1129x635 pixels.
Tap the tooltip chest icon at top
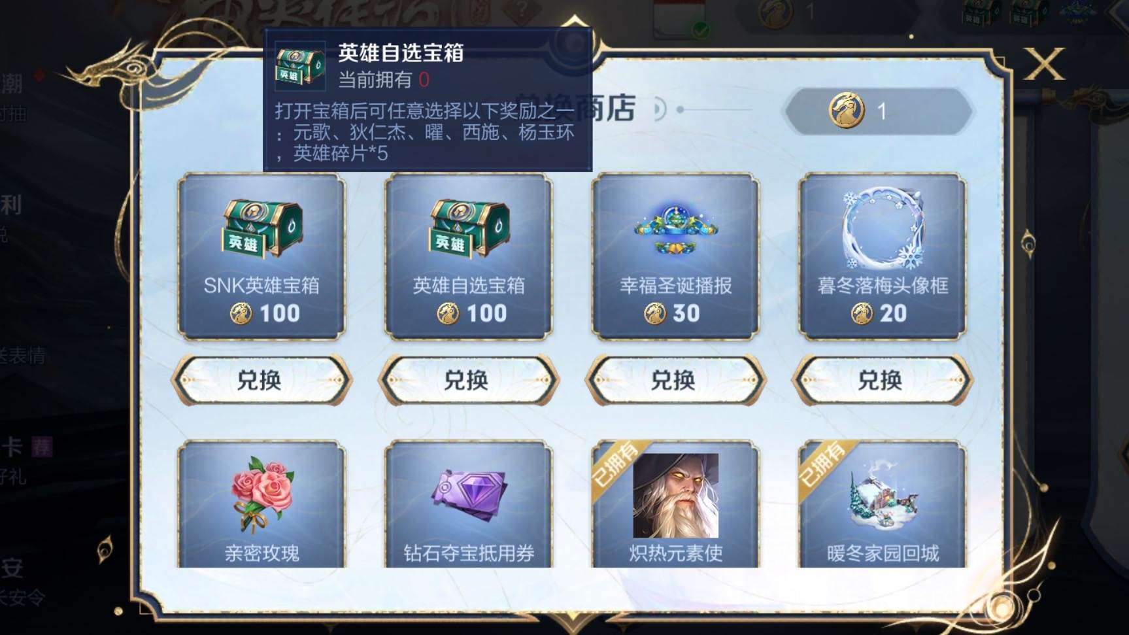pos(300,66)
